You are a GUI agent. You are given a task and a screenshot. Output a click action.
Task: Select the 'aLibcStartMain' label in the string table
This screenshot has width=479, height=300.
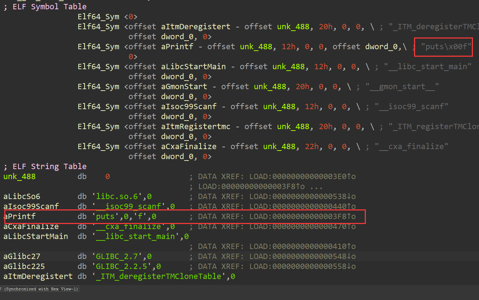(36, 237)
